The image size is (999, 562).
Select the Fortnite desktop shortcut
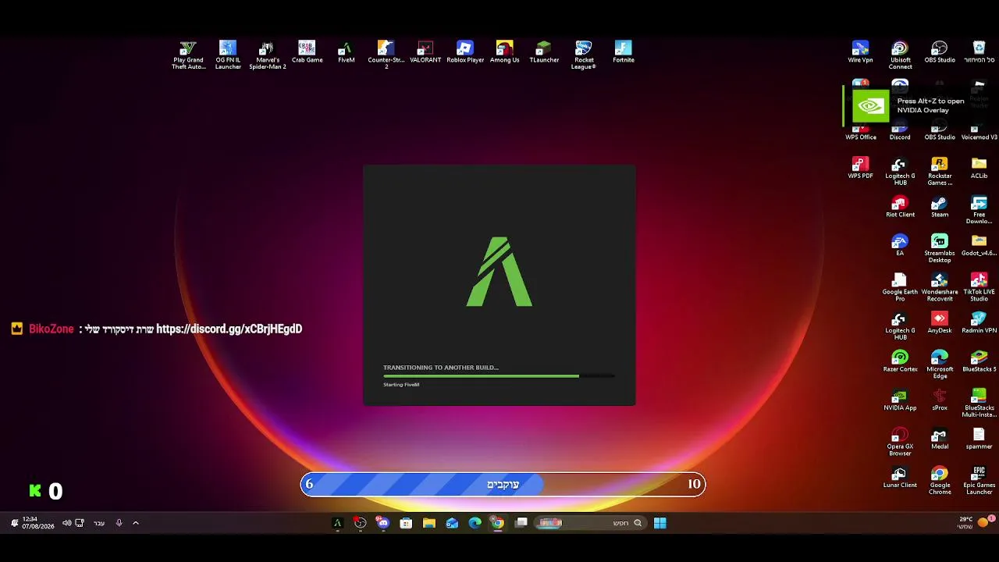click(624, 52)
